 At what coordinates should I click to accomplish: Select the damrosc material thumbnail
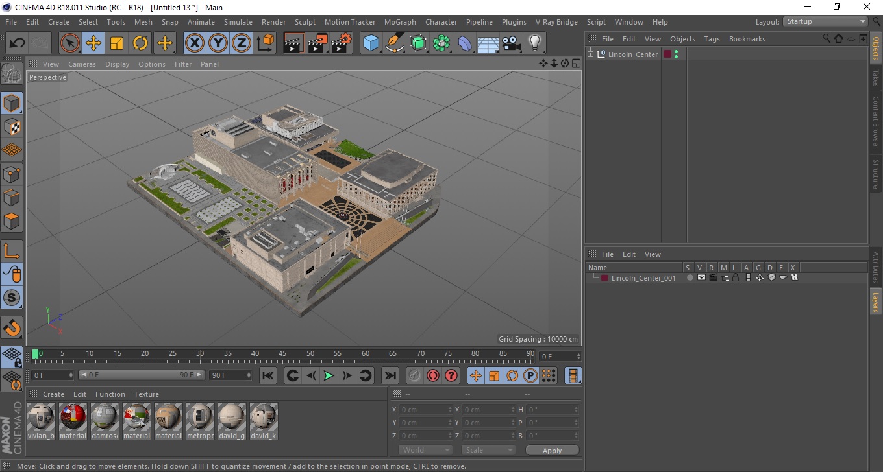tap(105, 421)
